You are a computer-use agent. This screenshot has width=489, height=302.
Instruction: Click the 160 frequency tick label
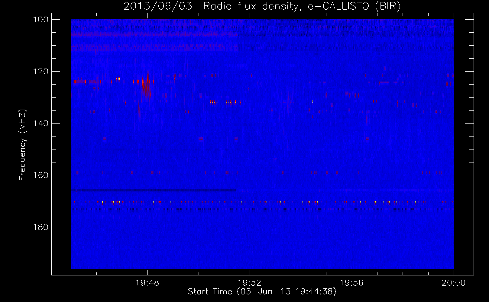click(x=41, y=175)
